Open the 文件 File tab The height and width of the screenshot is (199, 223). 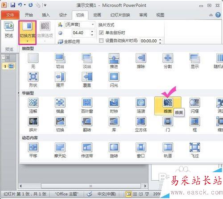tap(10, 15)
